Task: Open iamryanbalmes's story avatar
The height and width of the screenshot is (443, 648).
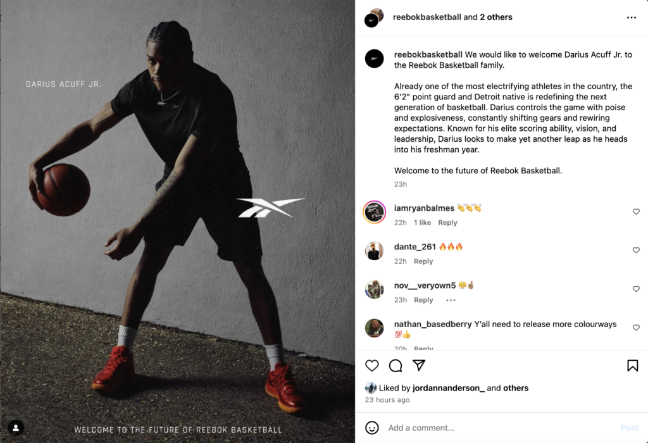Action: 375,212
